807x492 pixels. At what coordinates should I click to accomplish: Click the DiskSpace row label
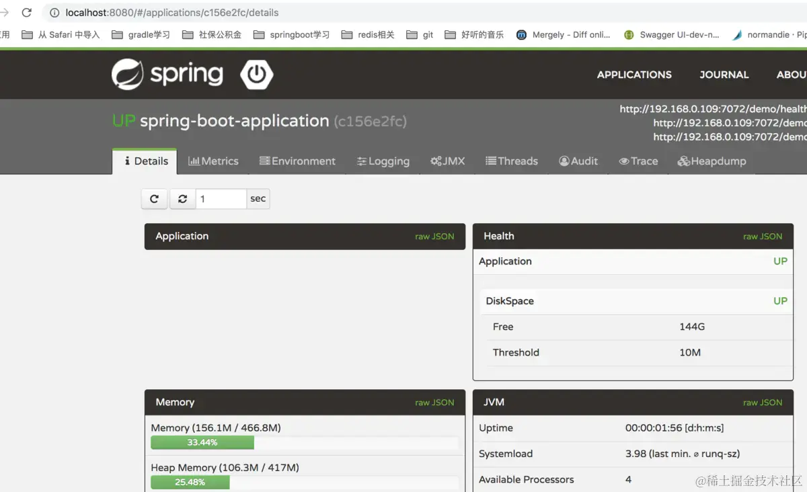[510, 301]
